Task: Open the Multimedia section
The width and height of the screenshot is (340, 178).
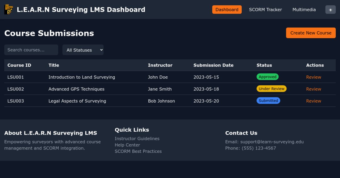Action: coord(304,9)
